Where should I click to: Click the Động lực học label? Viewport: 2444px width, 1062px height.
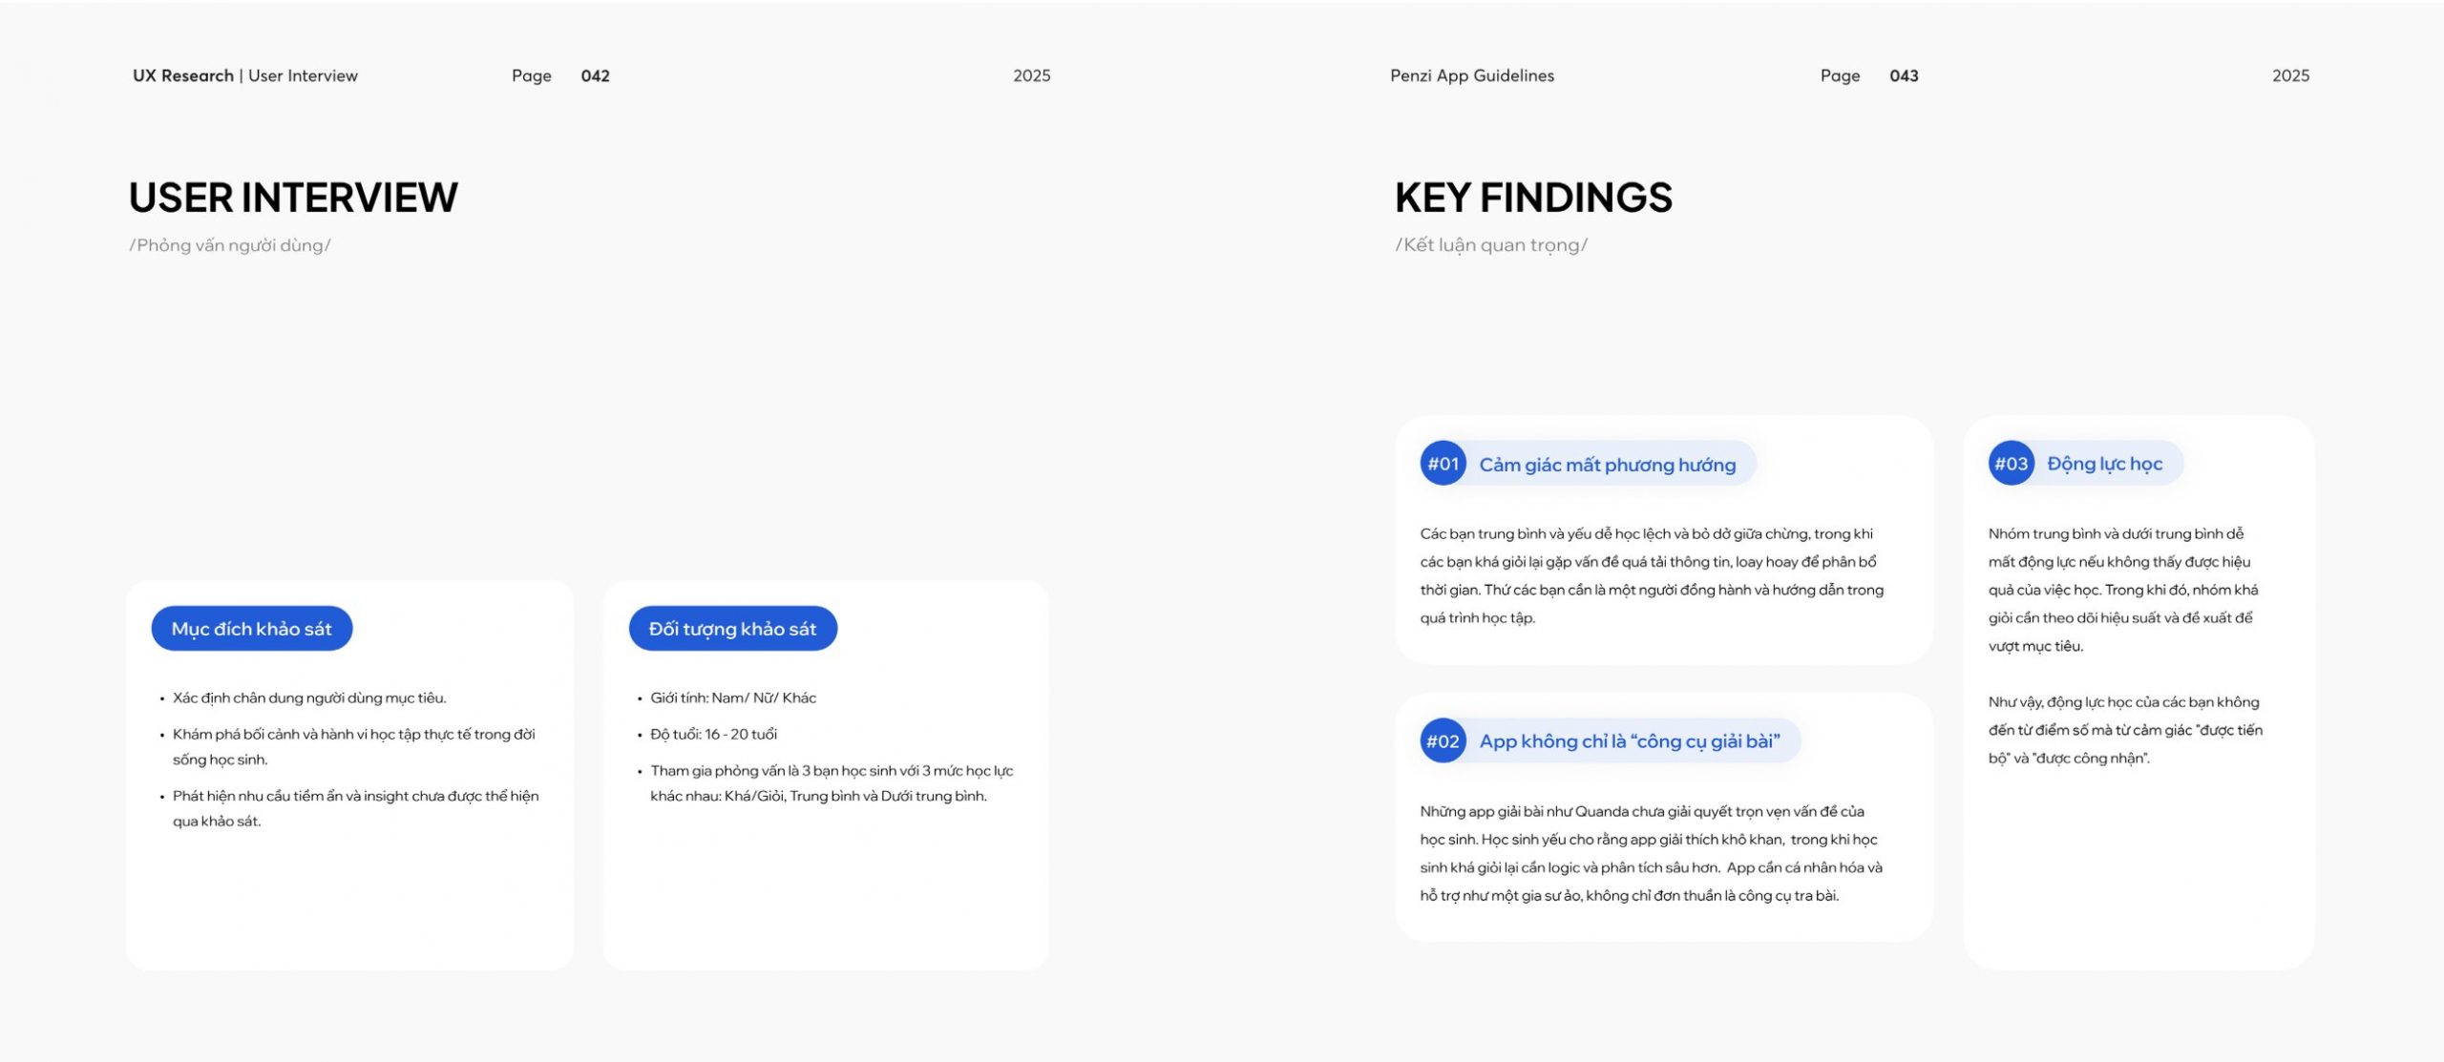[x=2104, y=464]
